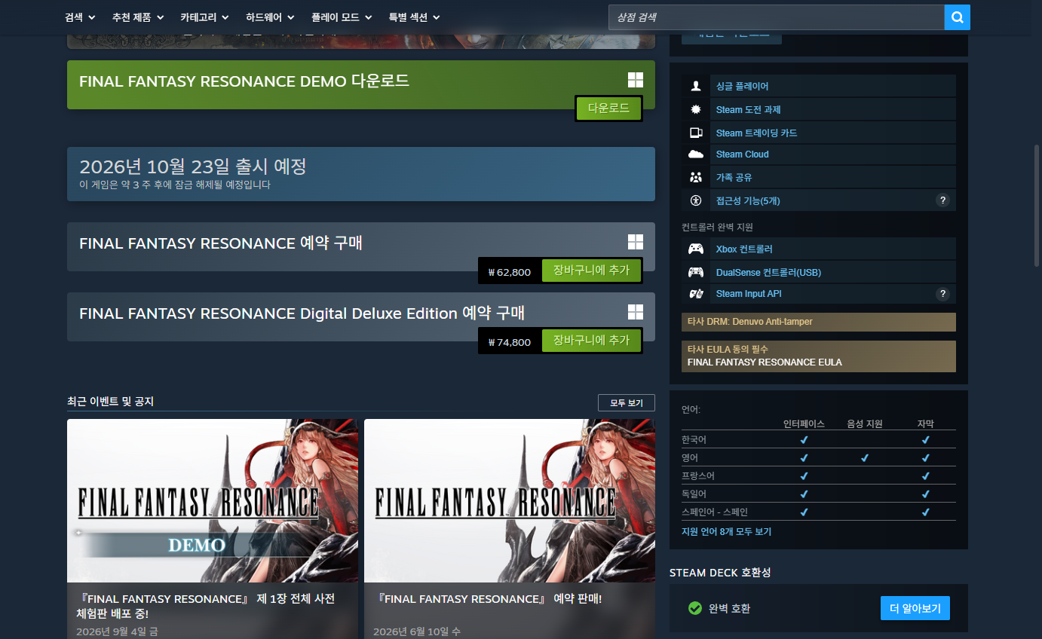Viewport: 1042px width, 639px height.
Task: Click Windows icon on Digital Deluxe Edition row
Action: coord(636,312)
